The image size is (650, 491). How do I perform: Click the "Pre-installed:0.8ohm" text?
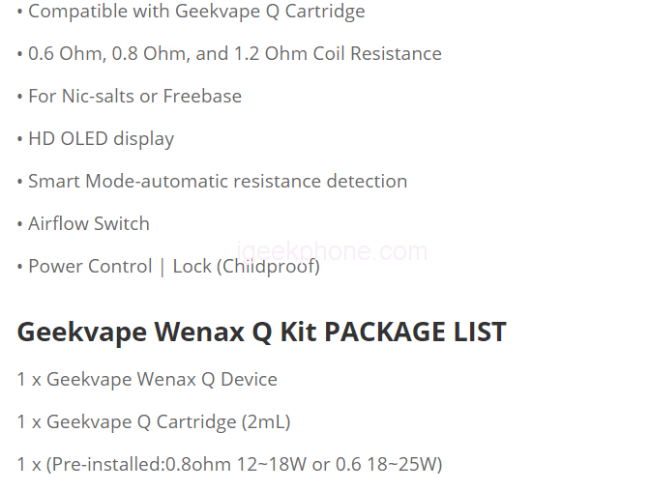(140, 464)
